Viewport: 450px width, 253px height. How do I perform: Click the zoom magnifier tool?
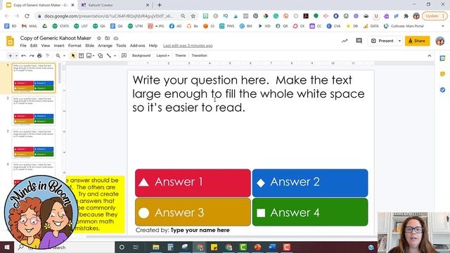tap(58, 56)
